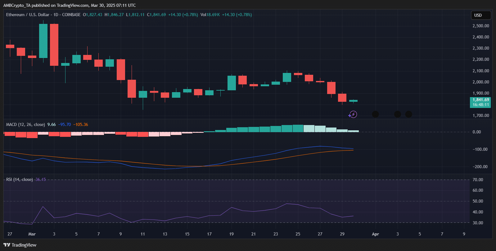Click the 2,100.00 price axis label
Viewport: 496px width, 251px height.
481,71
